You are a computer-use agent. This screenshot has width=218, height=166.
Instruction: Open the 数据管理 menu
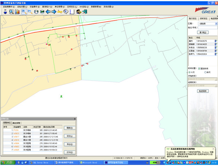click(x=96, y=7)
